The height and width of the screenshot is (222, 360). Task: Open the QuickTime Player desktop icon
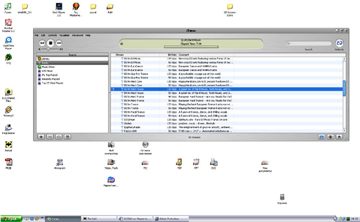(x=8, y=43)
